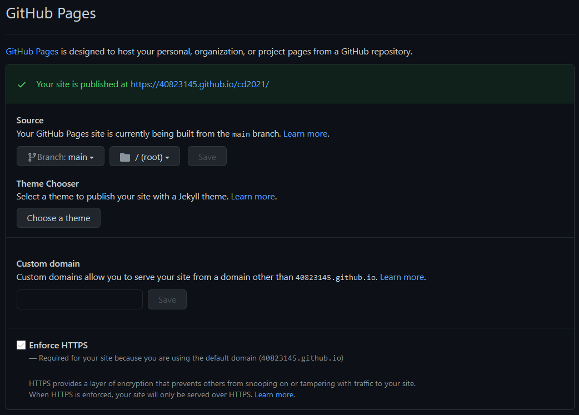The image size is (579, 415).
Task: Open Learn more link about HTTPS
Action: (x=274, y=394)
